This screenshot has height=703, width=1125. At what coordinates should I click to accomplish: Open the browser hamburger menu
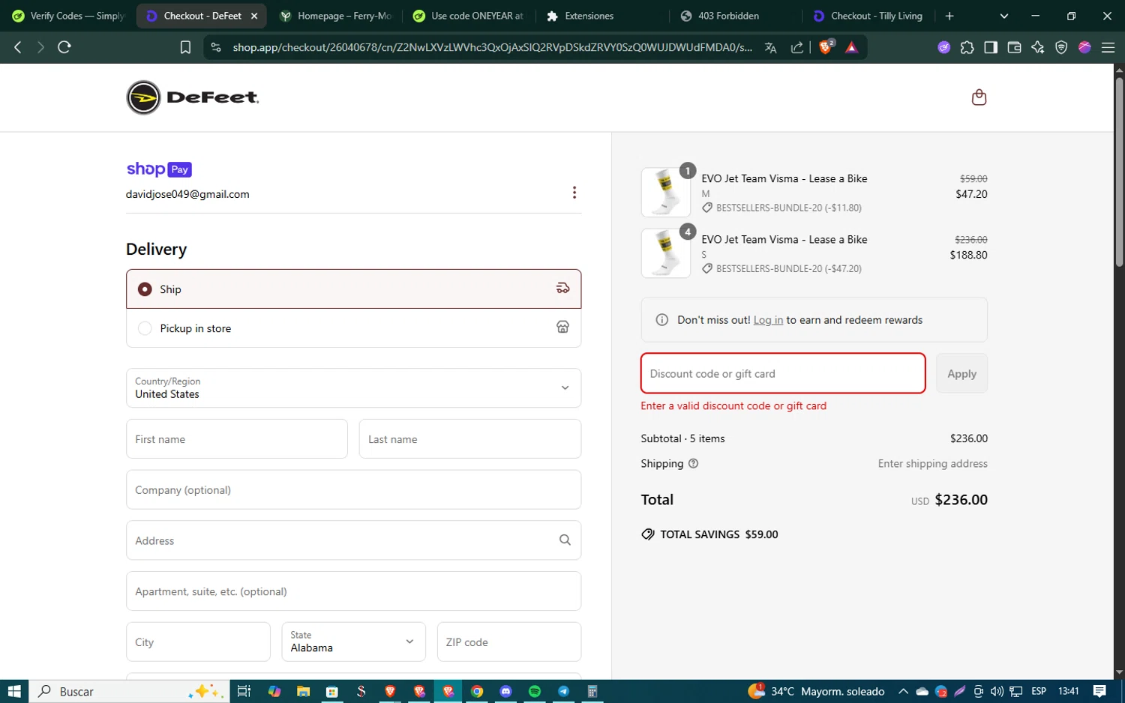click(x=1108, y=47)
